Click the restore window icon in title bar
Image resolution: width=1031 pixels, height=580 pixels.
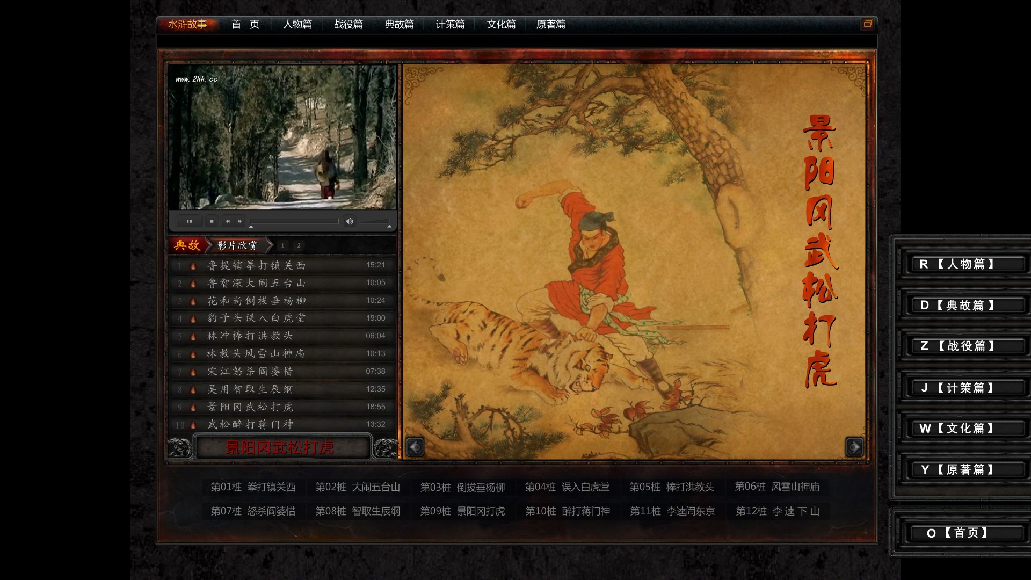pos(867,24)
